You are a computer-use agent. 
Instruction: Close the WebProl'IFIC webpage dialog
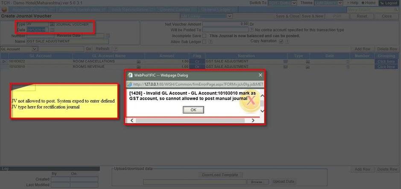261,75
